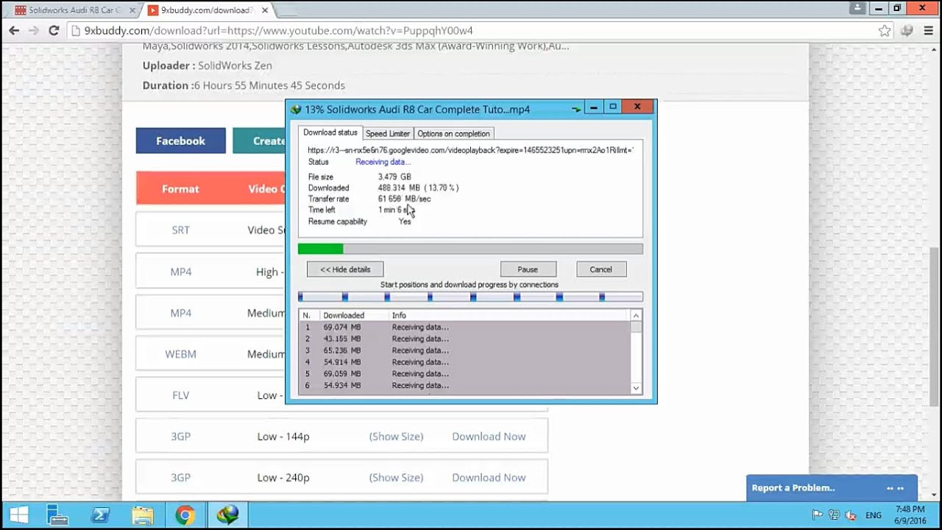Click the connections progress bar

tap(470, 297)
